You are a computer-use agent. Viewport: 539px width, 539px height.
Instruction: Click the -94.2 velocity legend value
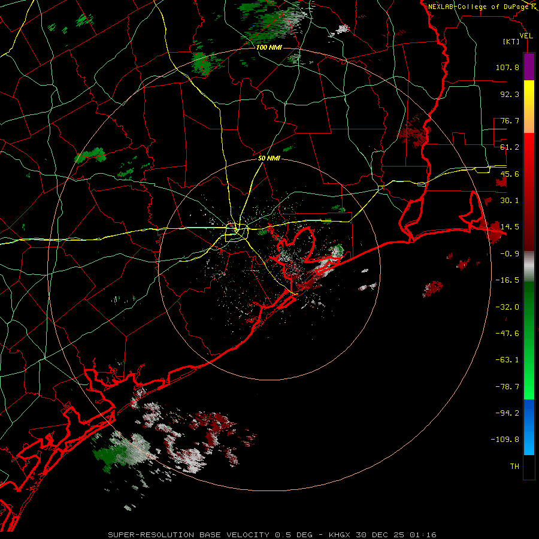pos(507,413)
